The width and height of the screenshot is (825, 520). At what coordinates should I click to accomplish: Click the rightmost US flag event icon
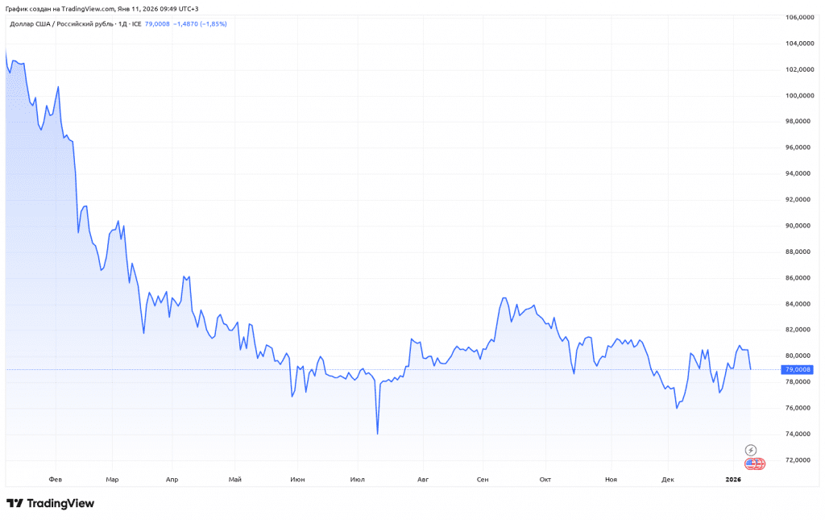click(759, 464)
